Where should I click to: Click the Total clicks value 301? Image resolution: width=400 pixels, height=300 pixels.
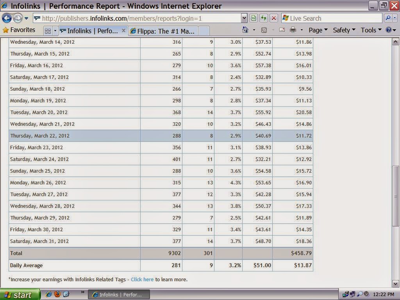(x=208, y=253)
